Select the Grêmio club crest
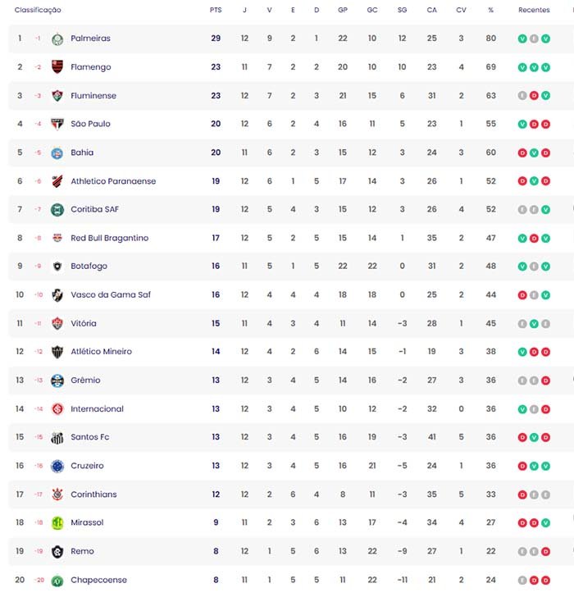This screenshot has width=574, height=597. 57,381
